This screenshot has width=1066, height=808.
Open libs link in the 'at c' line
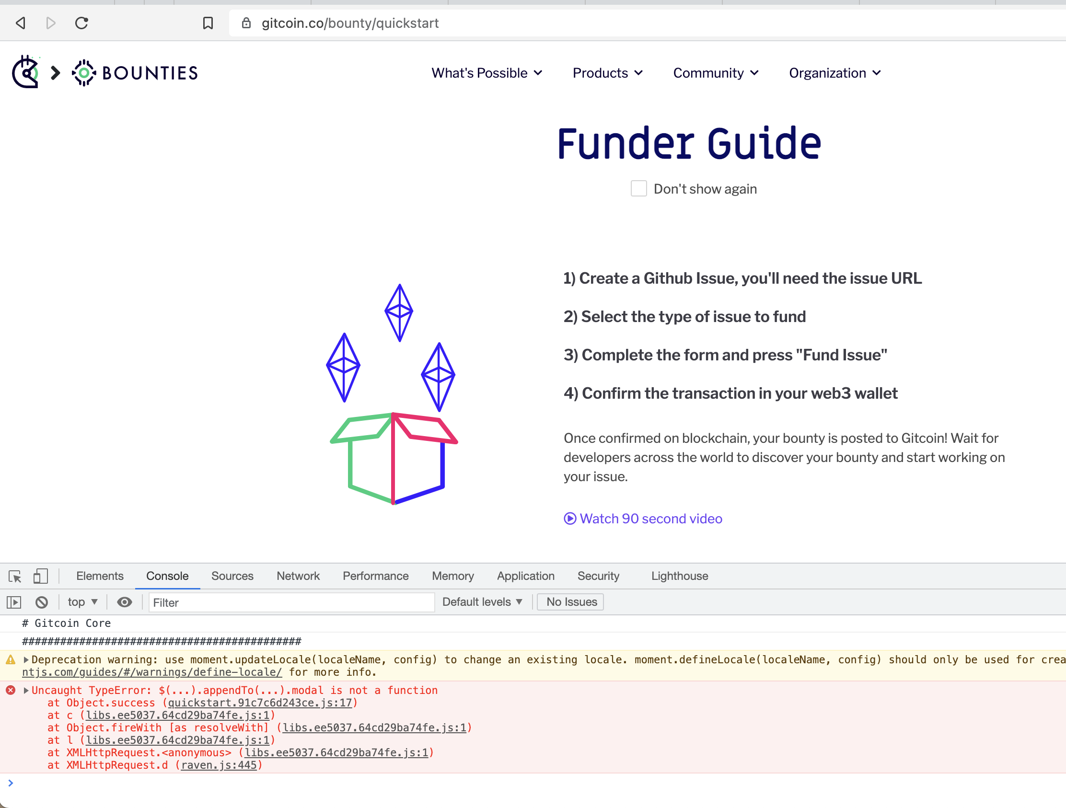coord(177,715)
